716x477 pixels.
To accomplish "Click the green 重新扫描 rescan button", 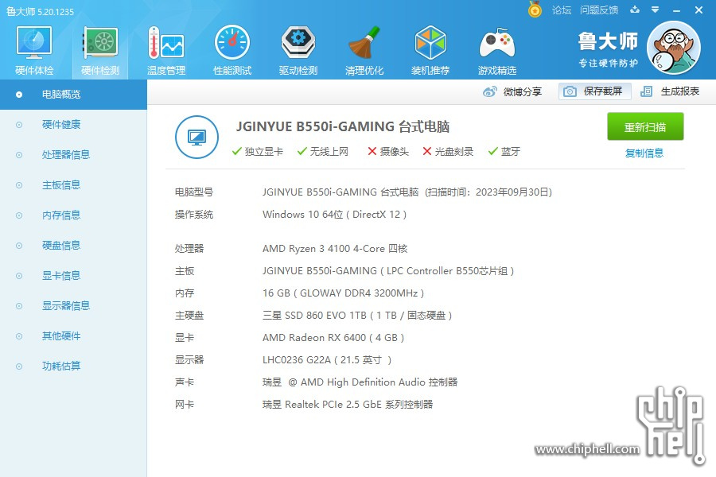I will click(x=645, y=126).
